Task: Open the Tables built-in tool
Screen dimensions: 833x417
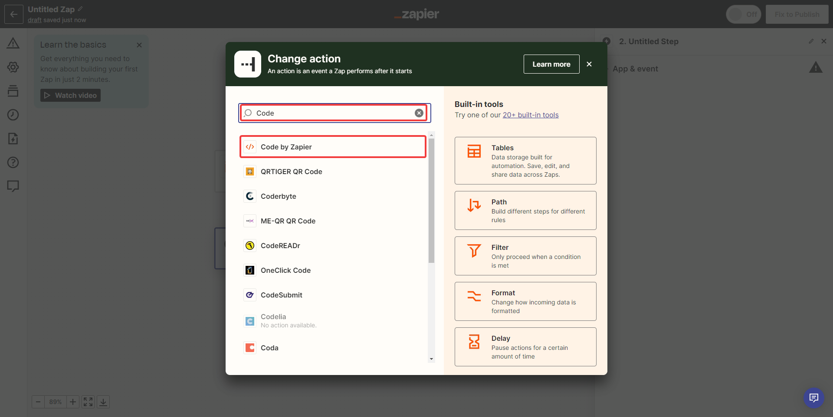Action: [525, 161]
